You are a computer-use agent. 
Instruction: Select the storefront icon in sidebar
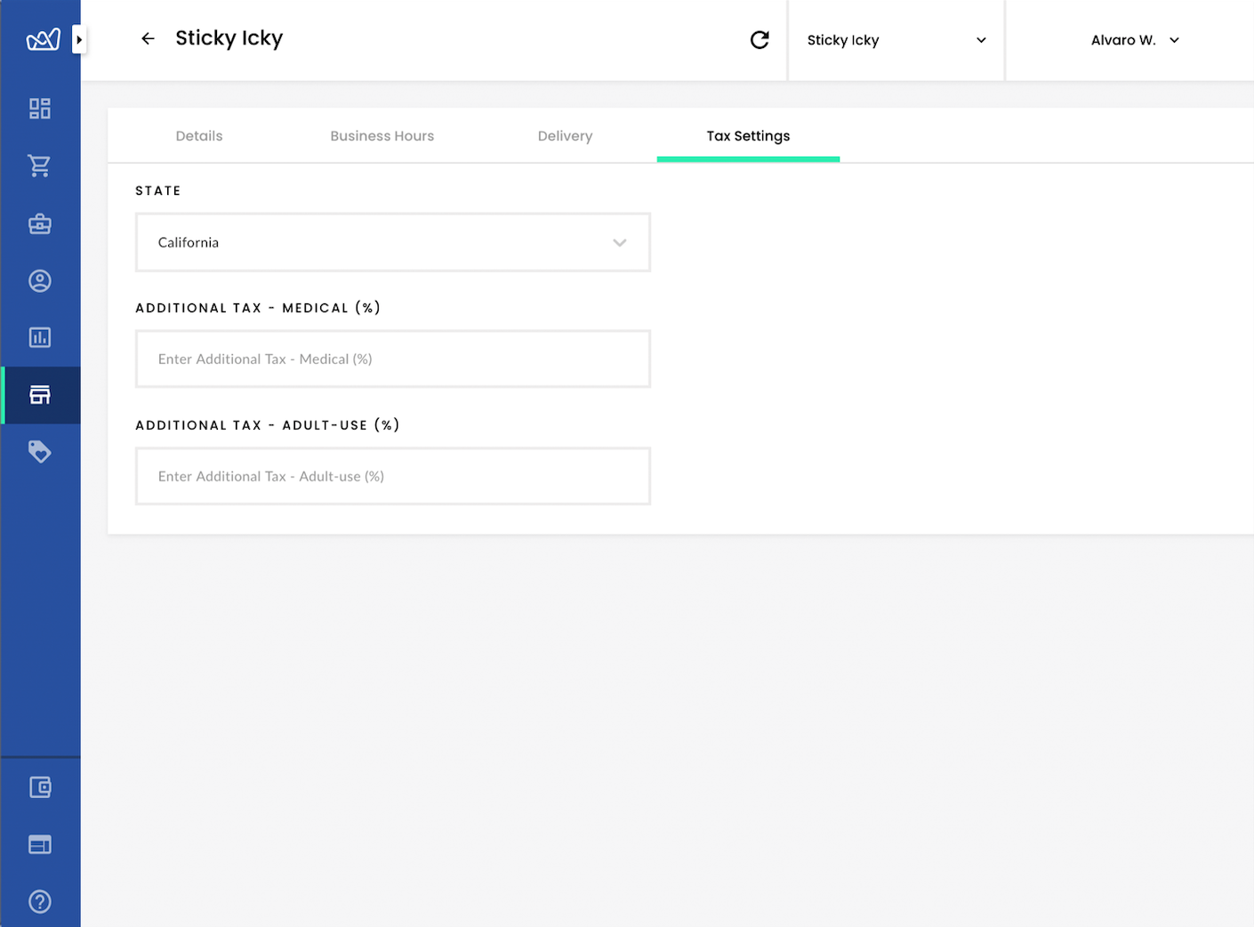pyautogui.click(x=40, y=395)
